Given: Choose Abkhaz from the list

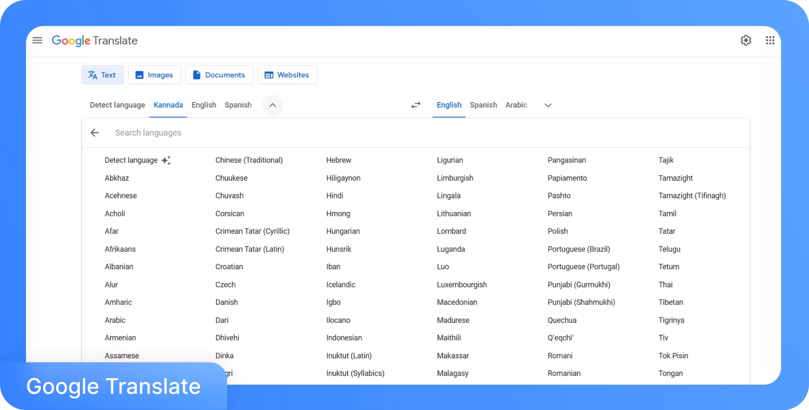Looking at the screenshot, I should (x=117, y=178).
